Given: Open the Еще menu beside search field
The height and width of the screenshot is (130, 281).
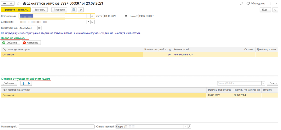Looking at the screenshot, I should click(273, 83).
